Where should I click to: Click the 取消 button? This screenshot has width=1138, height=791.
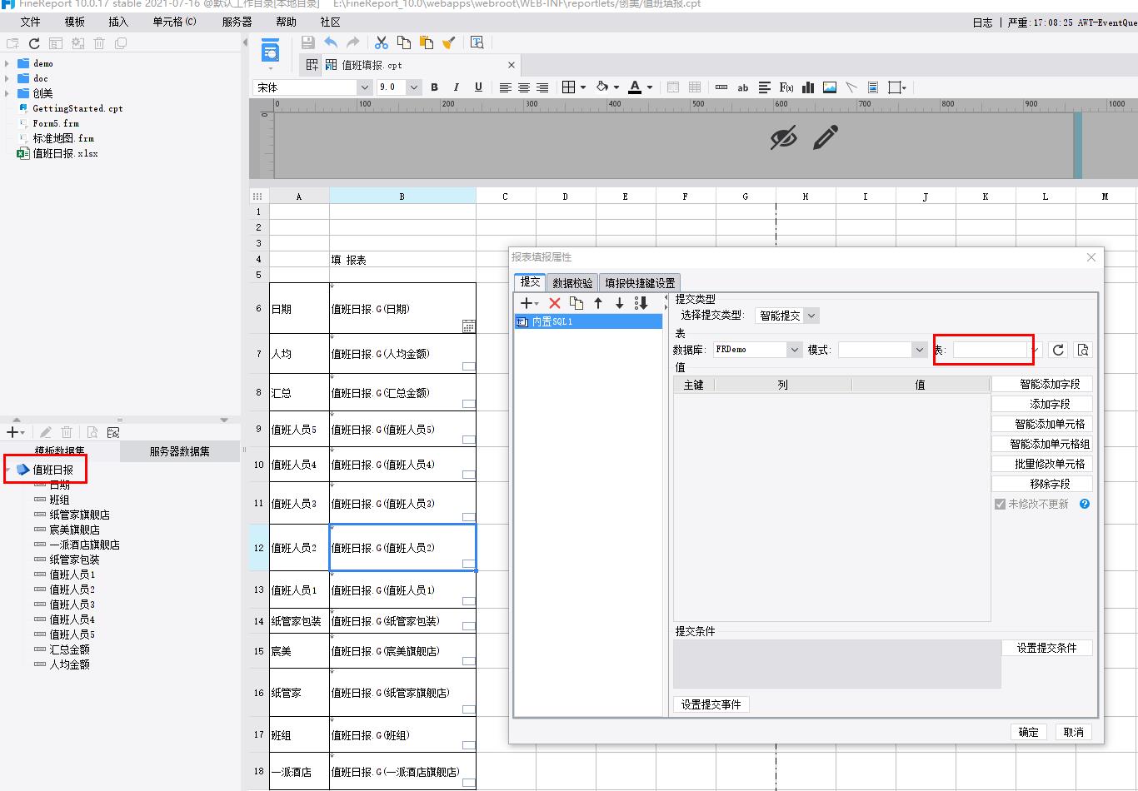(x=1074, y=732)
